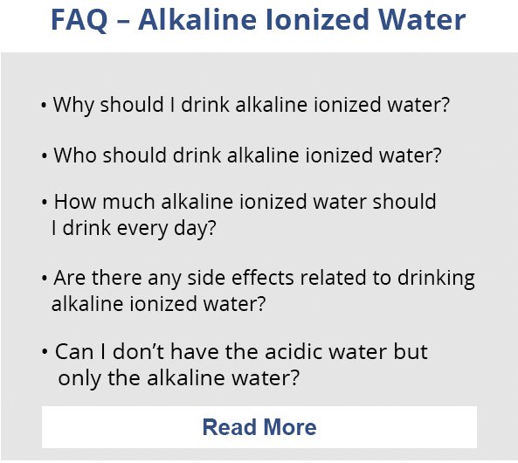Click 'alkaline ionized water?' under side effects line
This screenshot has height=463, width=518.
point(159,304)
